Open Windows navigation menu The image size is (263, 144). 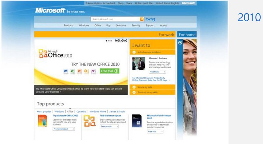84,25
